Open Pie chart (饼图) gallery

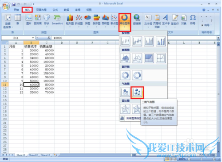point(87,21)
